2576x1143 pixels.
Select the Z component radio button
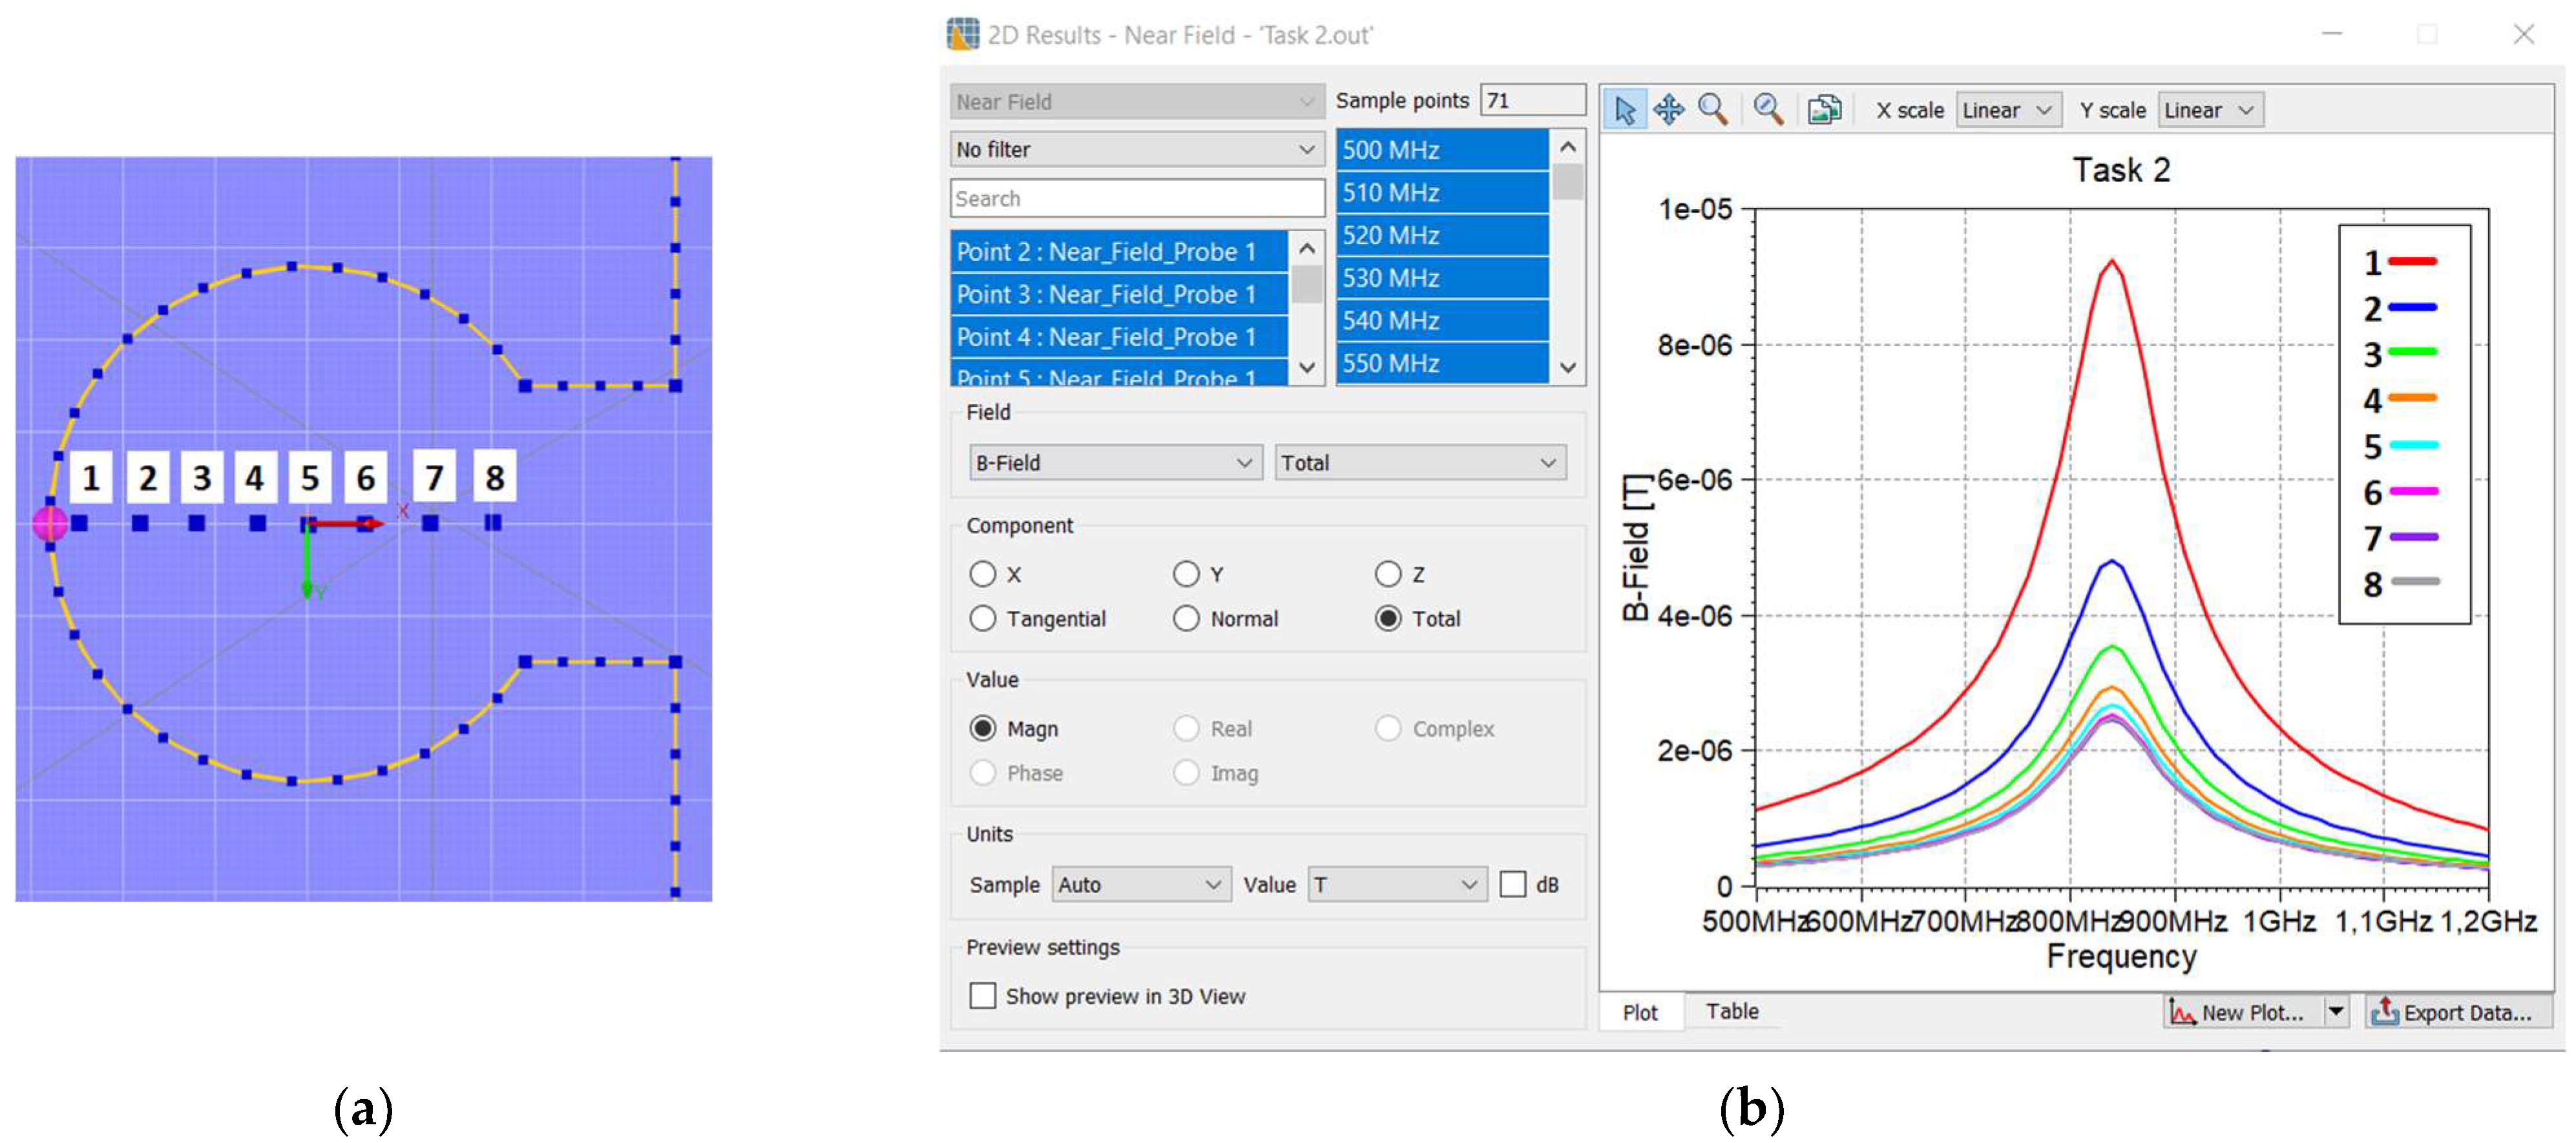pos(1388,575)
